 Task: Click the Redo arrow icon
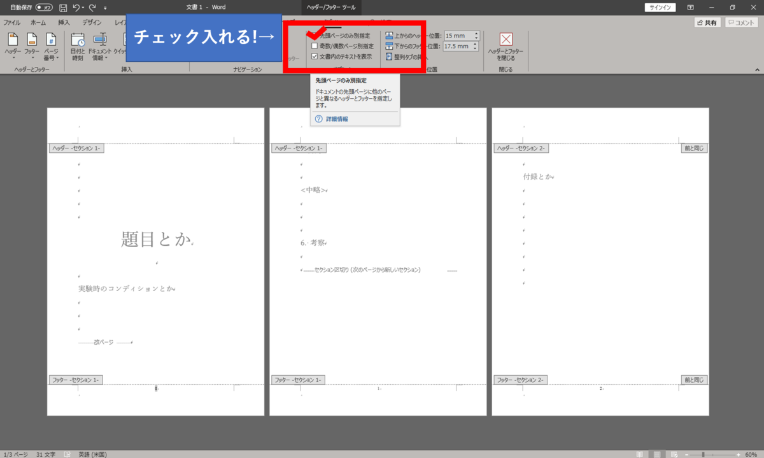92,8
